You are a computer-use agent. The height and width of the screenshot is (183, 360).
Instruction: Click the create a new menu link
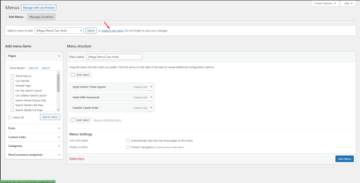[112, 31]
